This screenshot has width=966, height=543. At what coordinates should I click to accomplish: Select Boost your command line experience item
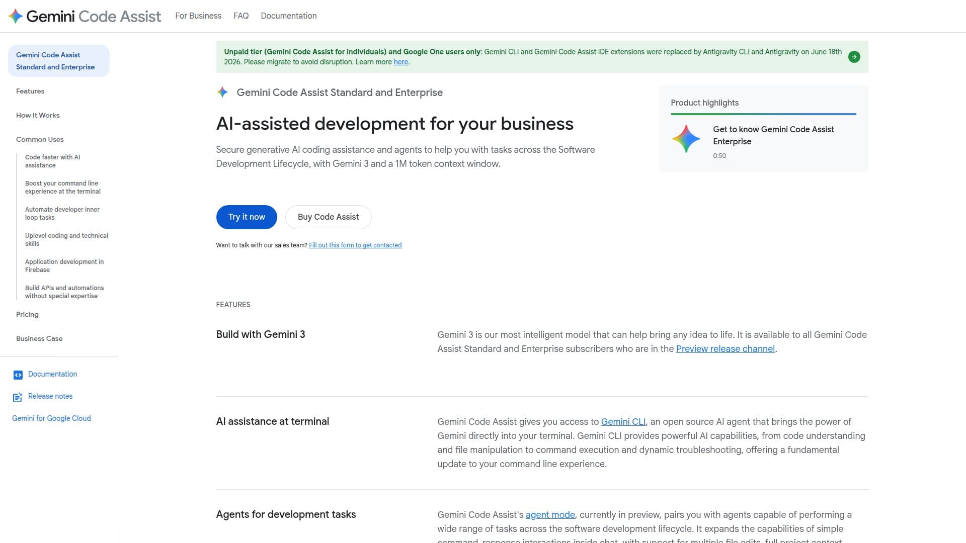[63, 187]
